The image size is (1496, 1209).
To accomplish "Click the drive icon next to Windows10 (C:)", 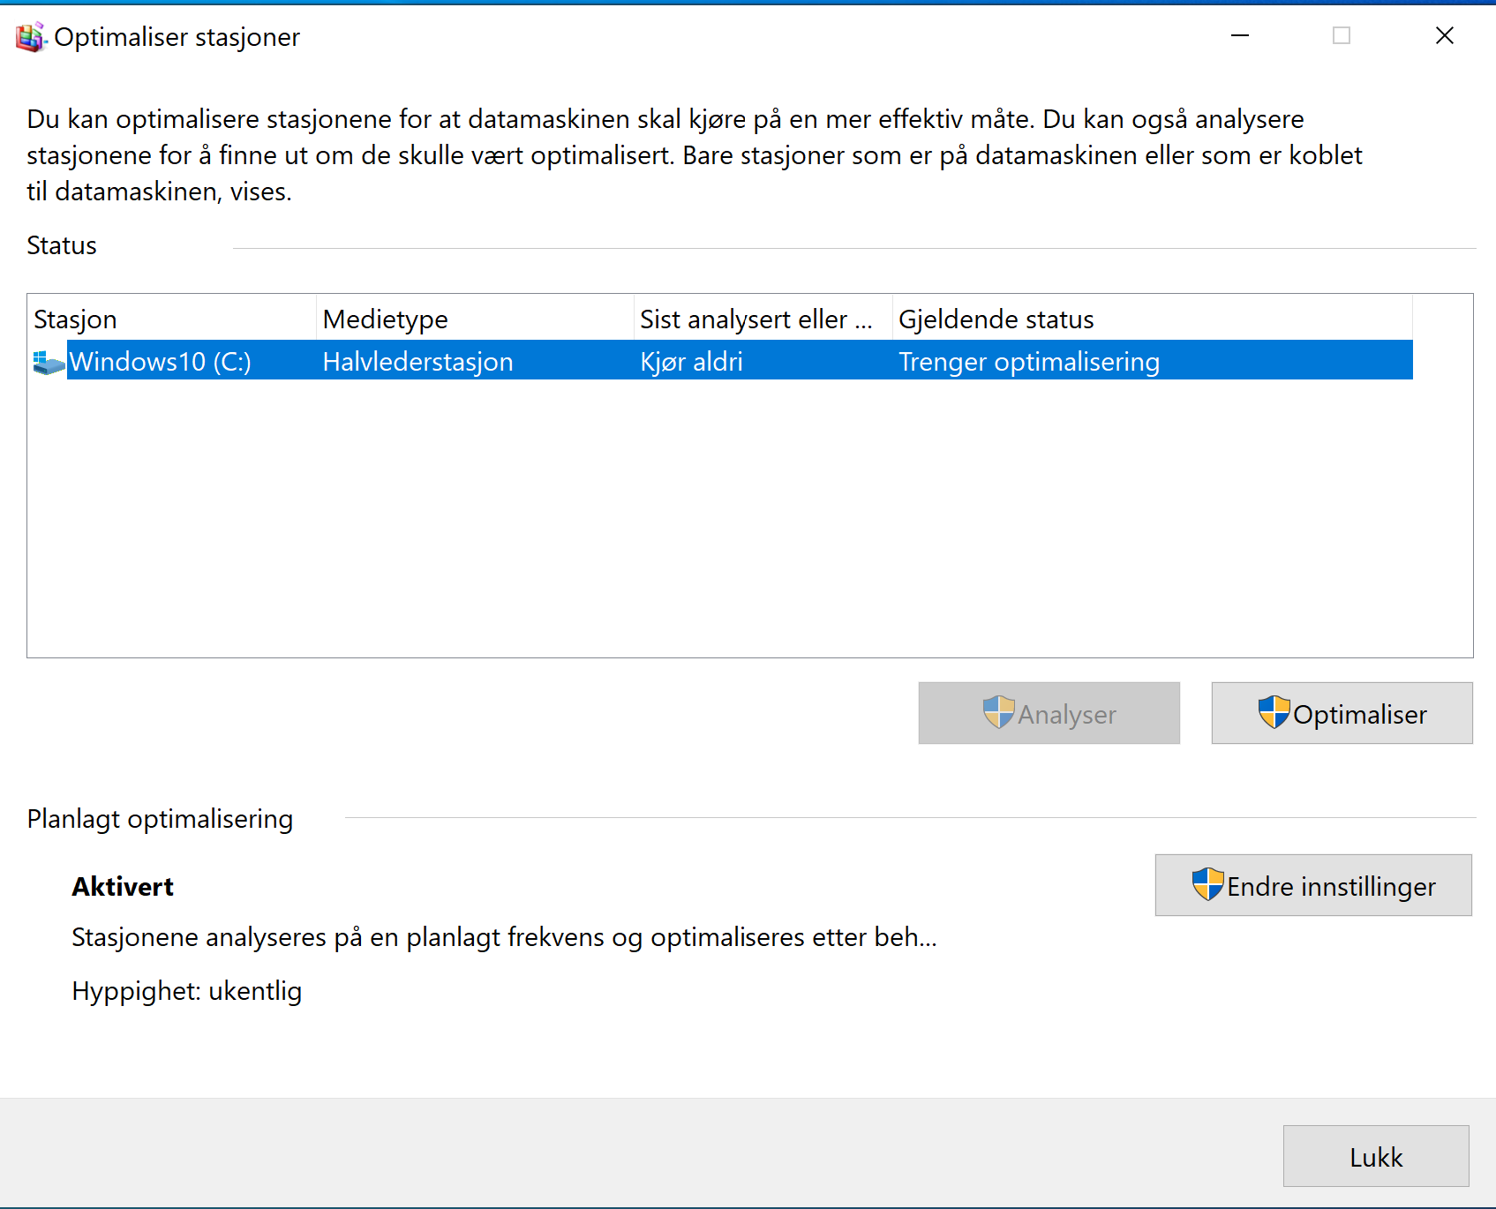I will pyautogui.click(x=47, y=360).
